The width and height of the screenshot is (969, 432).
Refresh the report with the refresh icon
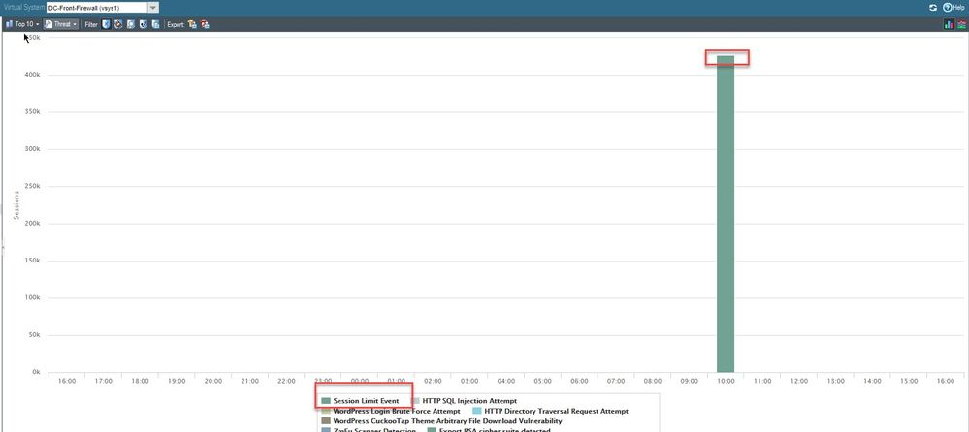coord(933,8)
